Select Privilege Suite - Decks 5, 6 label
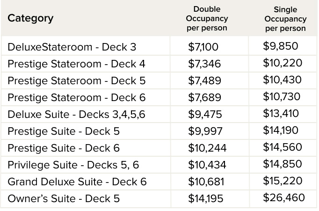The height and width of the screenshot is (211, 319). tap(73, 165)
